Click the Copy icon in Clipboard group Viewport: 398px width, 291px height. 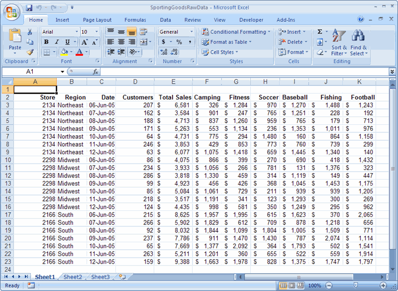click(30, 42)
